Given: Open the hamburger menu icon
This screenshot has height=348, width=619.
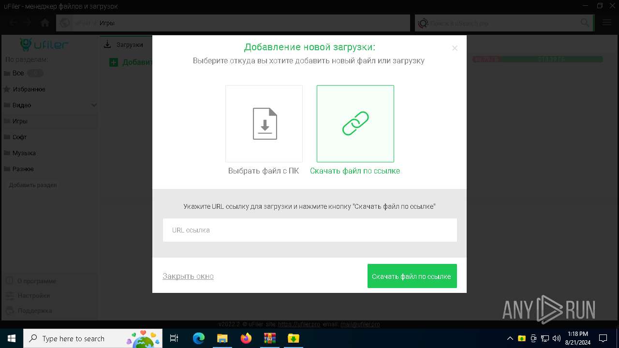Looking at the screenshot, I should (607, 23).
